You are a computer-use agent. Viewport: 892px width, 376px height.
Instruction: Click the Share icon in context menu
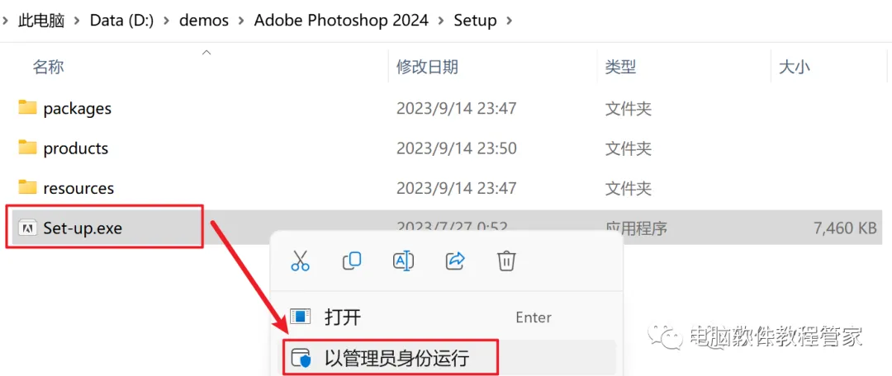coord(455,261)
